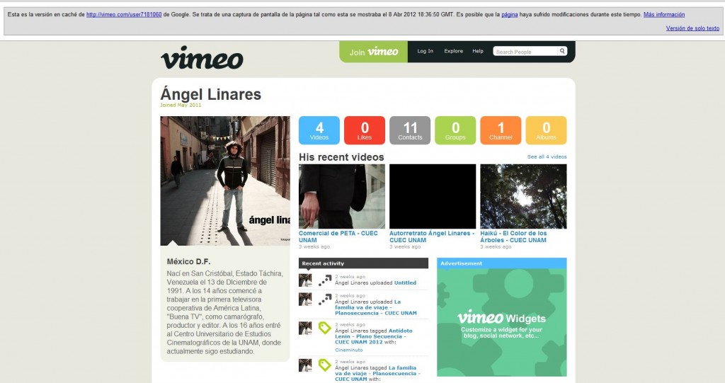Open the orange Channel count tile
725x383 pixels.
pos(501,130)
